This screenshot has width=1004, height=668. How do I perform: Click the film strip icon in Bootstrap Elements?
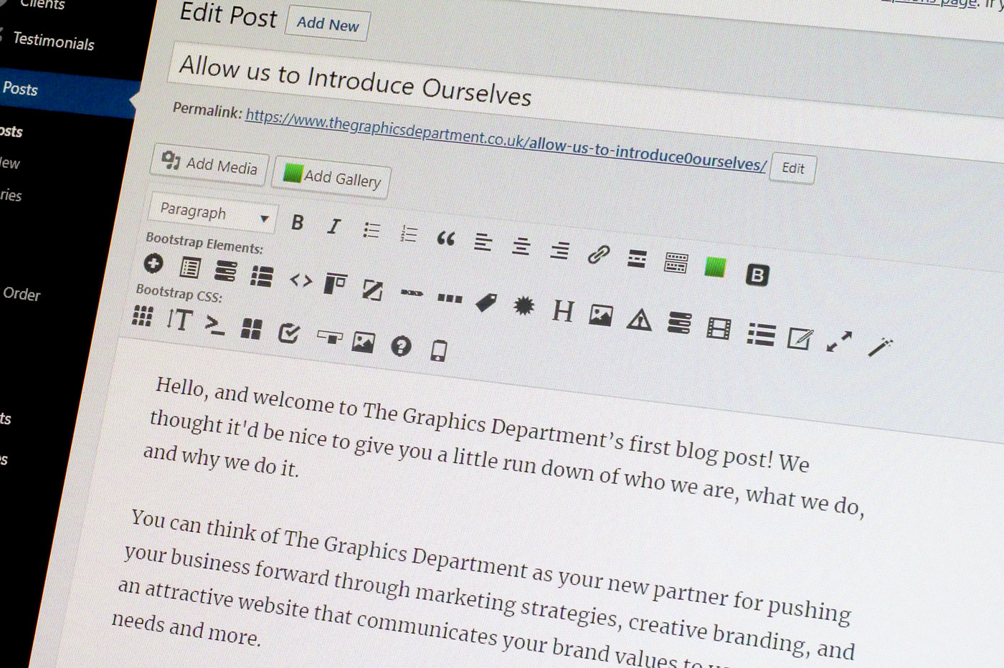pyautogui.click(x=719, y=329)
